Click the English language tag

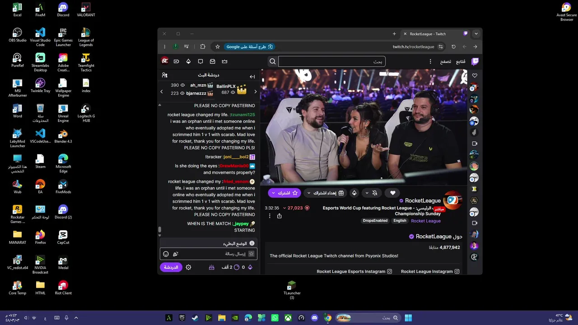pyautogui.click(x=400, y=221)
